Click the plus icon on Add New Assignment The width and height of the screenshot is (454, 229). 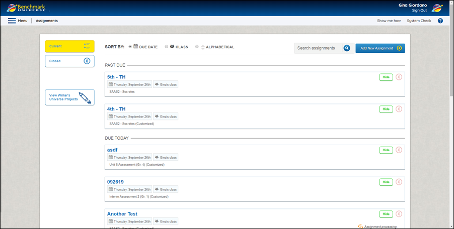click(x=399, y=48)
